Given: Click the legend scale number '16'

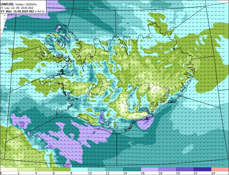Looking at the screenshot, I should click(143, 173).
